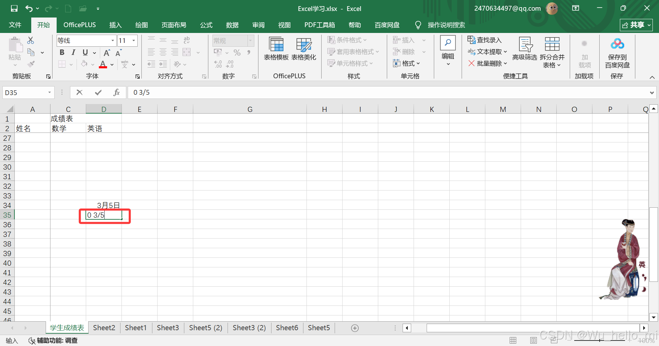
Task: Cancel entry with formula bar X
Action: (79, 92)
